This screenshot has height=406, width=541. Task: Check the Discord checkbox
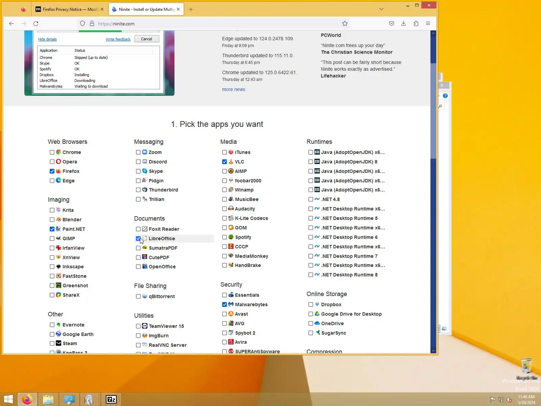click(x=138, y=162)
